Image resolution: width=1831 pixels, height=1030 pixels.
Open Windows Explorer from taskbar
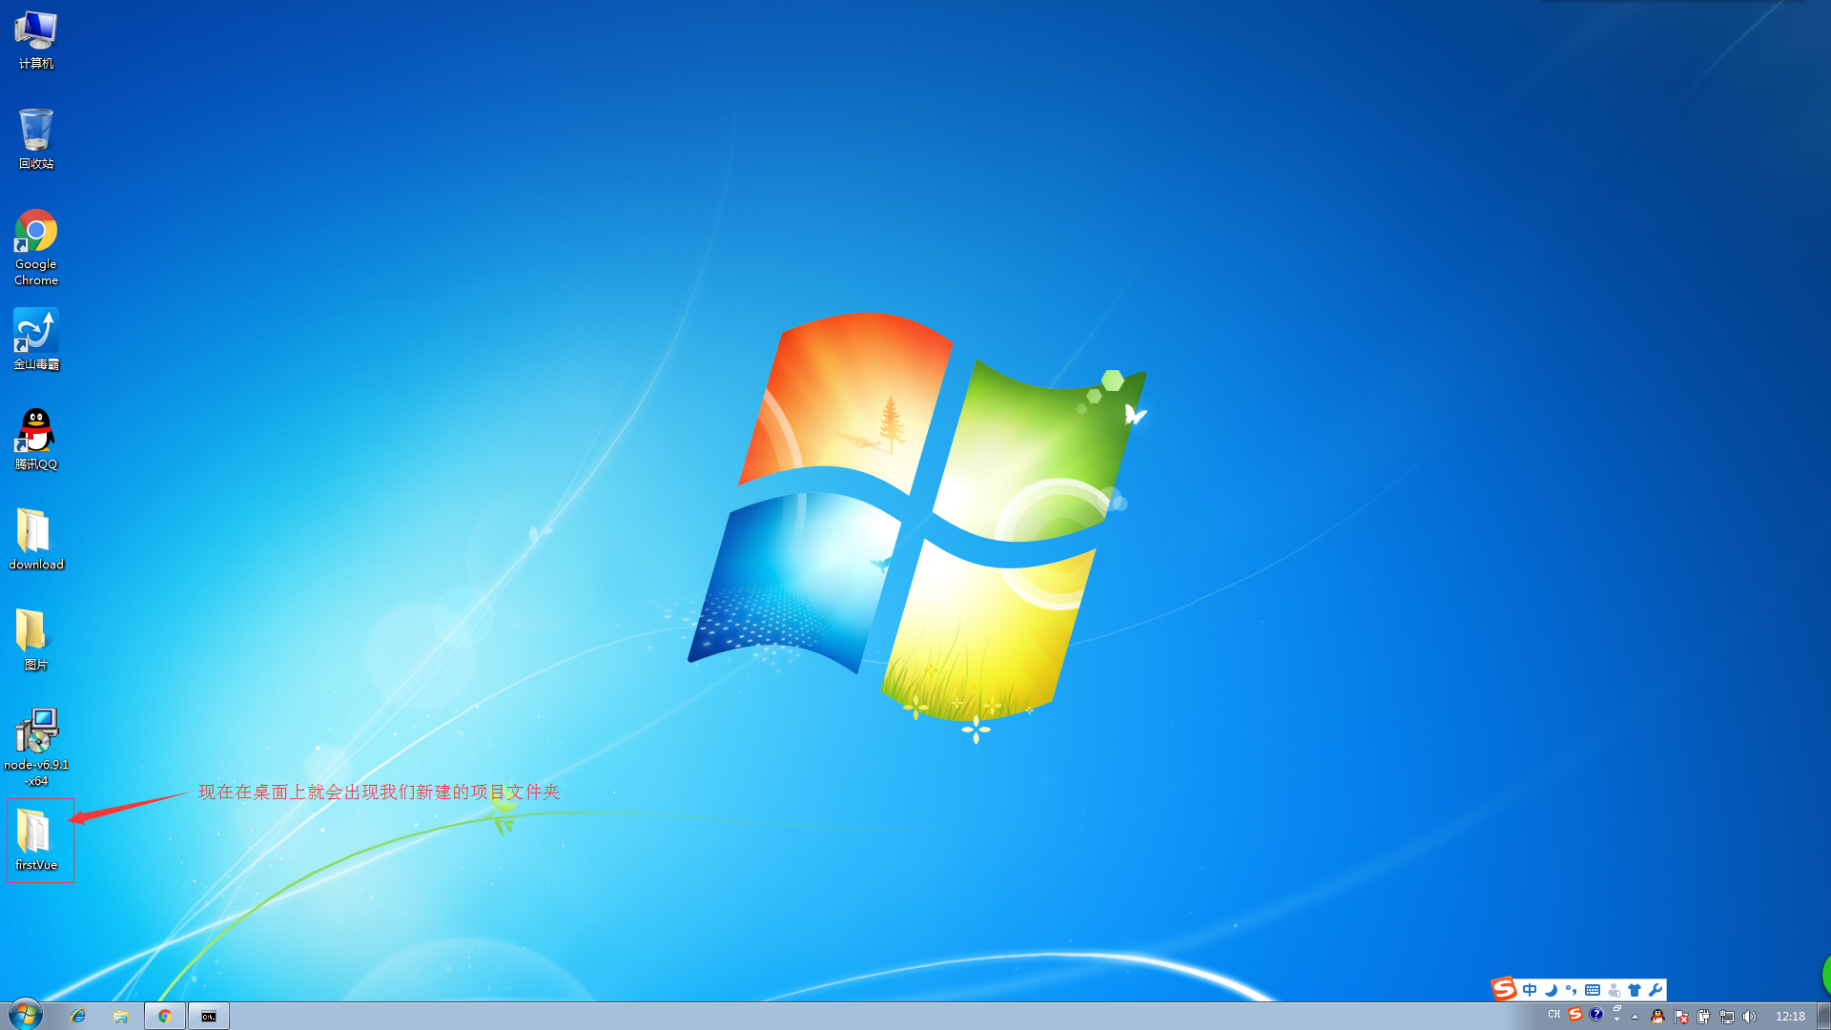coord(122,1015)
